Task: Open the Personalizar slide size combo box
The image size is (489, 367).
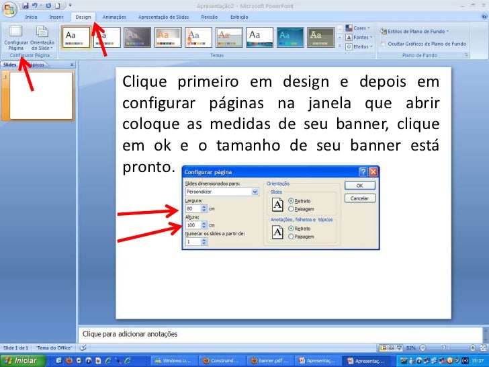Action: coord(222,192)
